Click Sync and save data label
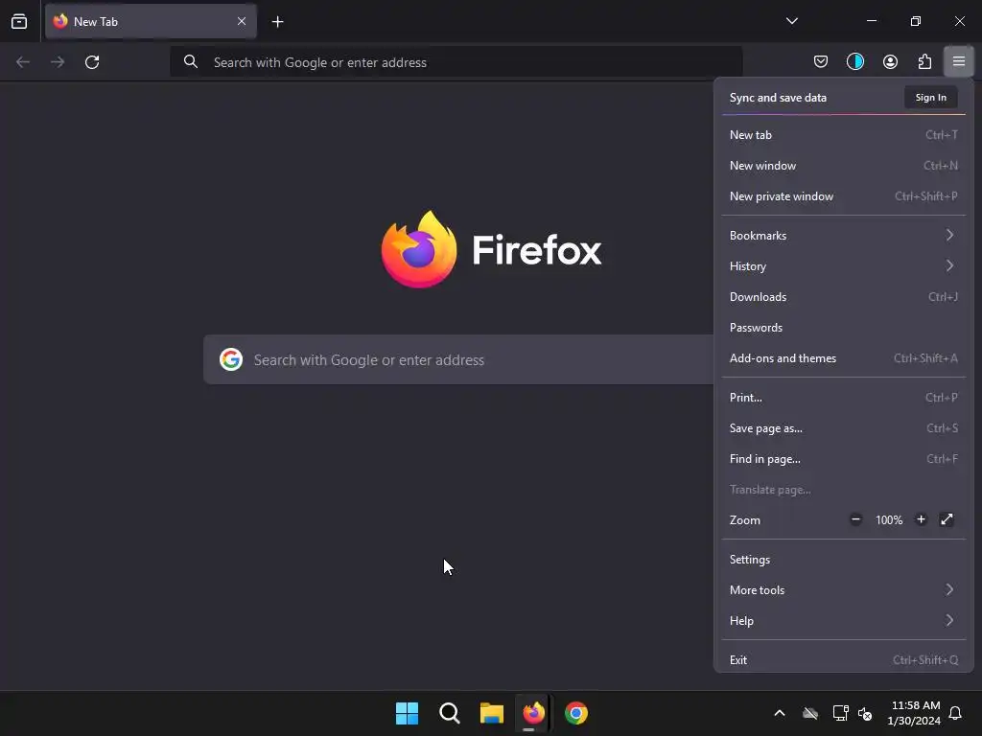982x736 pixels. point(778,98)
